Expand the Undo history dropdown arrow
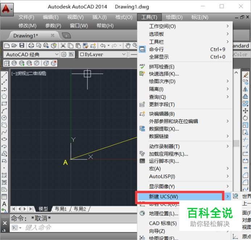 point(108,46)
